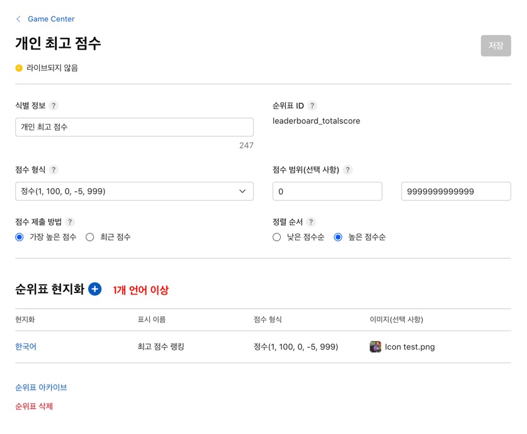Click the 순위표 삭제 delete link

click(x=34, y=406)
